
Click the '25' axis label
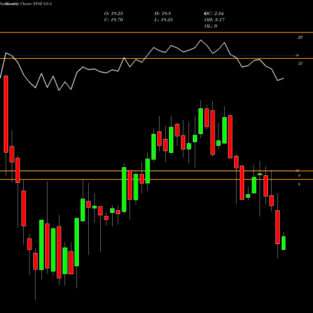click(x=300, y=38)
